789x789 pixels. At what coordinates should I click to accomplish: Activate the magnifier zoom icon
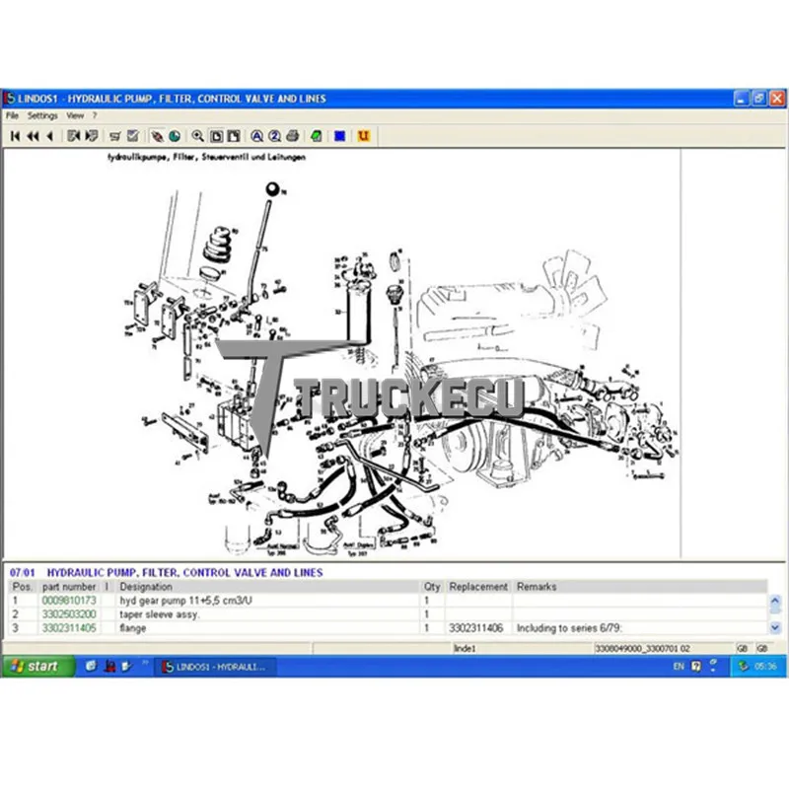tap(198, 136)
